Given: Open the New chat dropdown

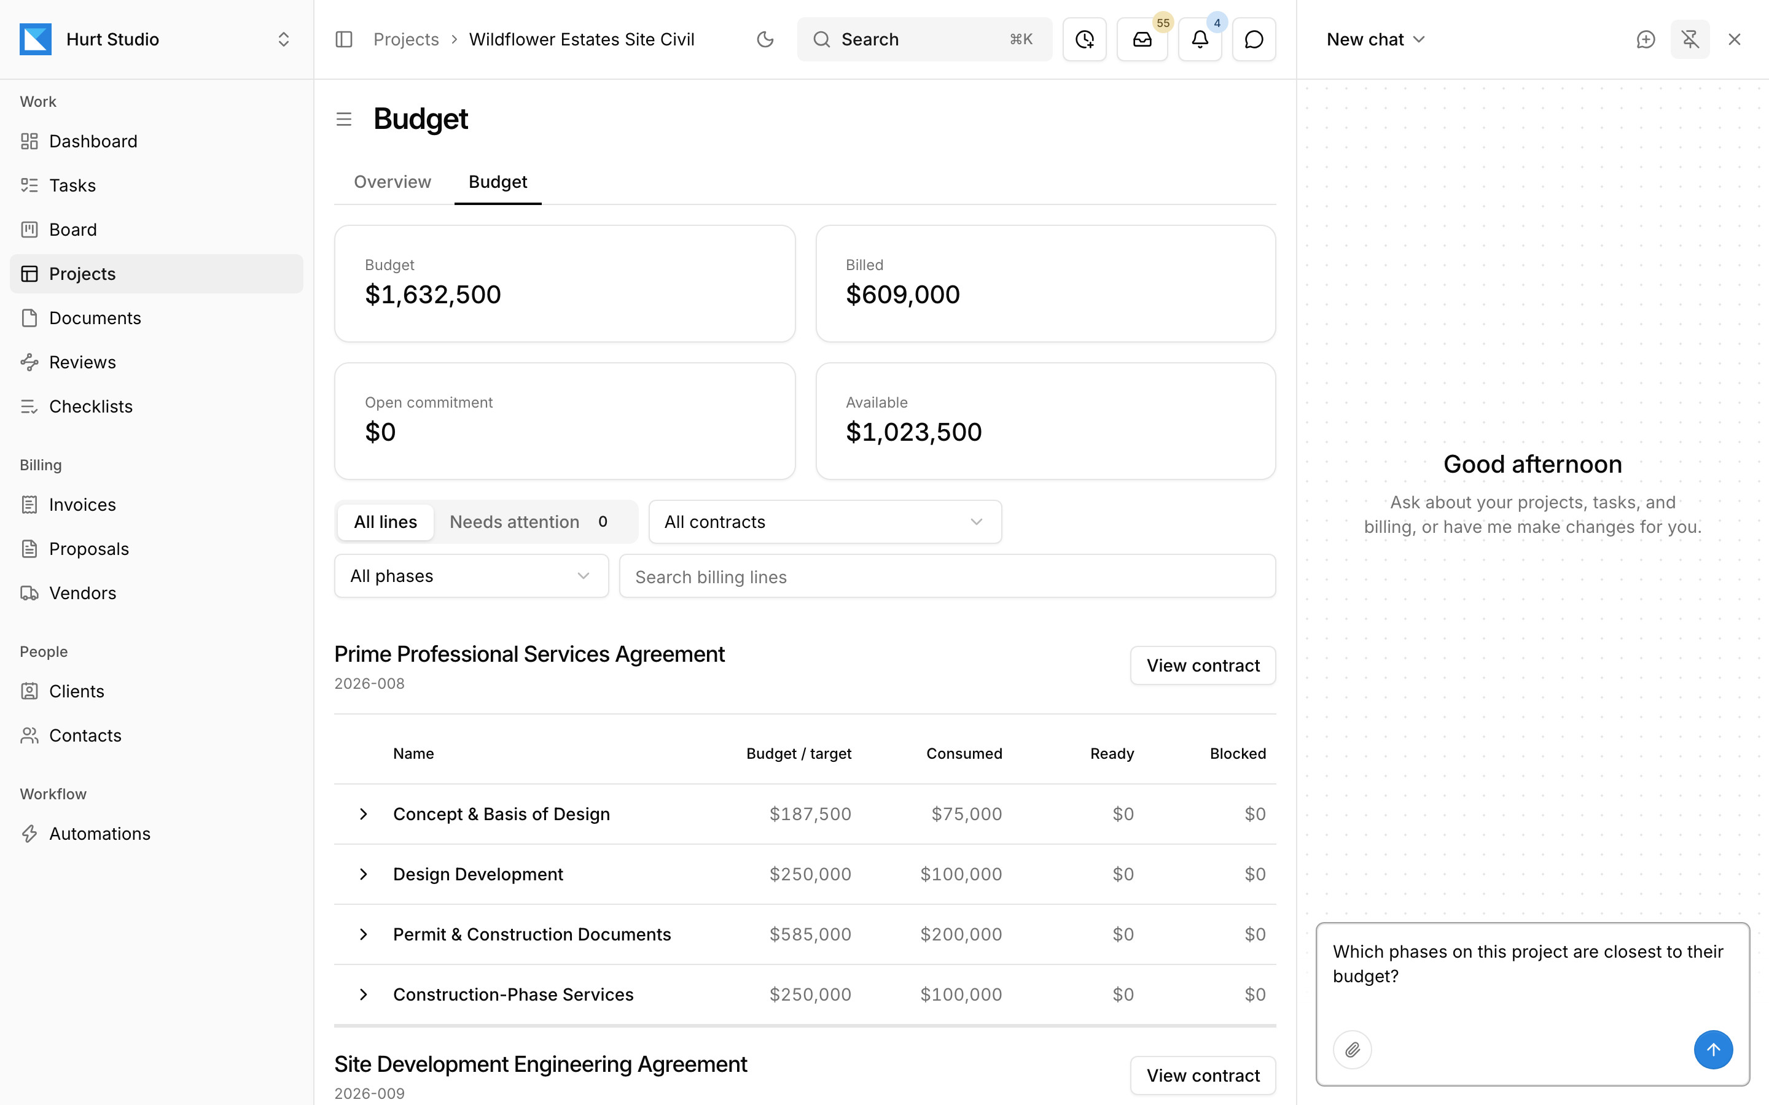Looking at the screenshot, I should [1375, 39].
